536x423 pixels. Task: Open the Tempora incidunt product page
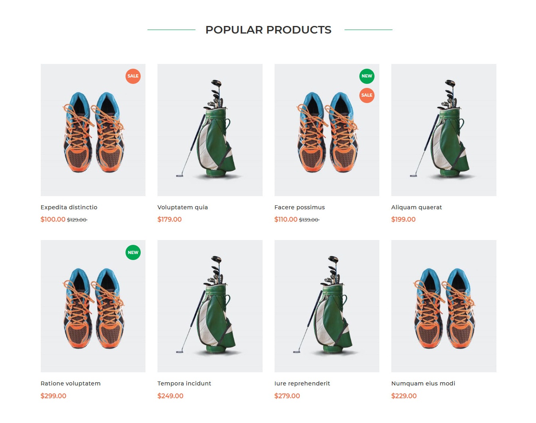point(184,383)
